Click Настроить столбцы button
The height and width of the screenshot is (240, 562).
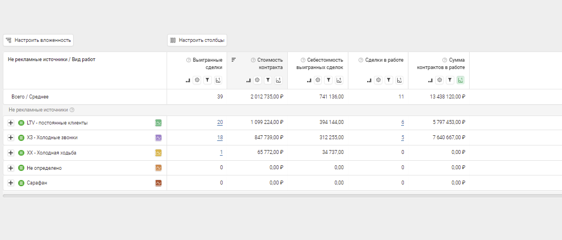tap(197, 40)
